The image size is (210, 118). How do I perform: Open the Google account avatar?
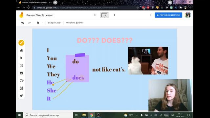click(188, 15)
